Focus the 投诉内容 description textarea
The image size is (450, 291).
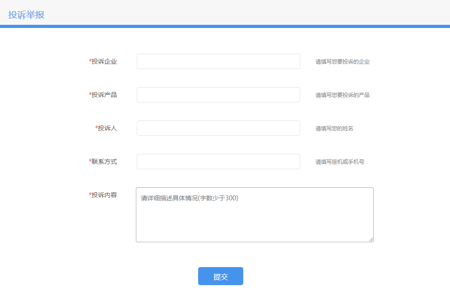[x=254, y=215]
